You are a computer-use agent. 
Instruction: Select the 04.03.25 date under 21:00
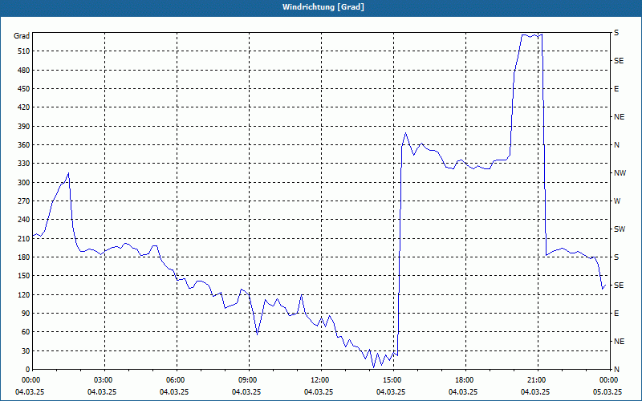pos(535,392)
